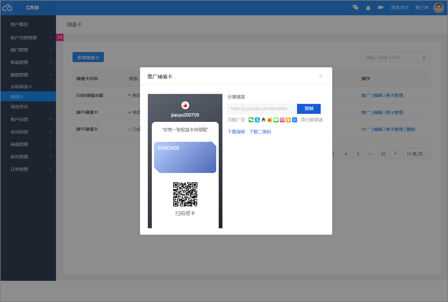The width and height of the screenshot is (448, 302).
Task: Click the QQ penguin icon
Action: tap(264, 120)
